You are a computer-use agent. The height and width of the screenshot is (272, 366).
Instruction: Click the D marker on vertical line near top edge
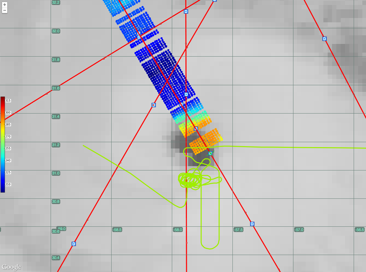[186, 11]
